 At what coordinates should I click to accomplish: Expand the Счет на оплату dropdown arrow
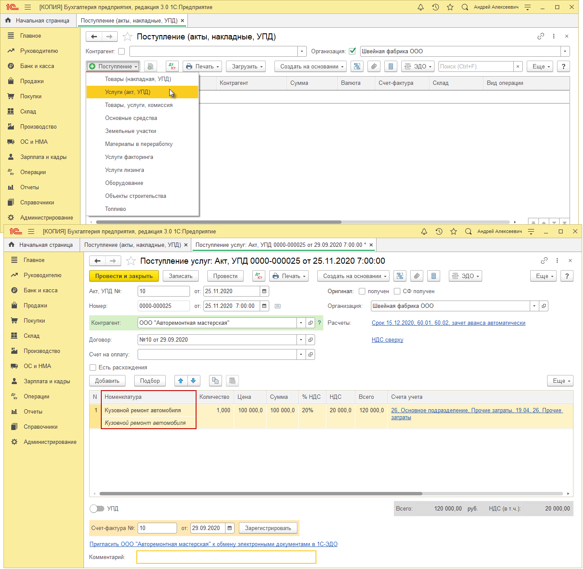click(x=301, y=354)
